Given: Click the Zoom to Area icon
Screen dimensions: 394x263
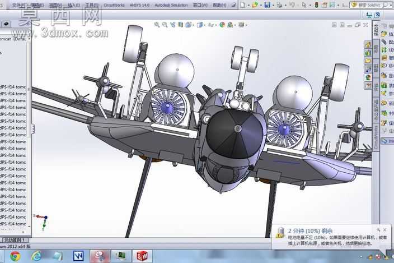Looking at the screenshot, I should [165, 25].
